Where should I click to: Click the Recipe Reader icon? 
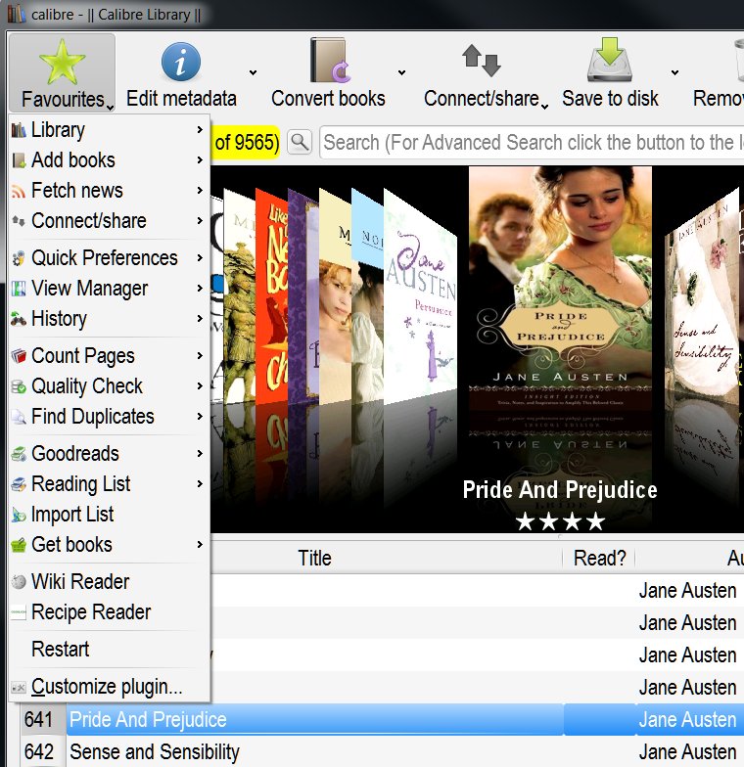pos(19,612)
